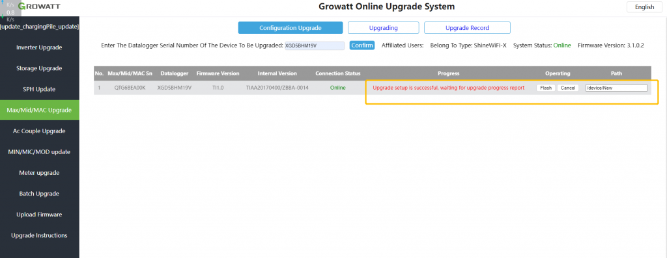Go to MIN/MIC/MOD update
The width and height of the screenshot is (667, 258).
(39, 152)
